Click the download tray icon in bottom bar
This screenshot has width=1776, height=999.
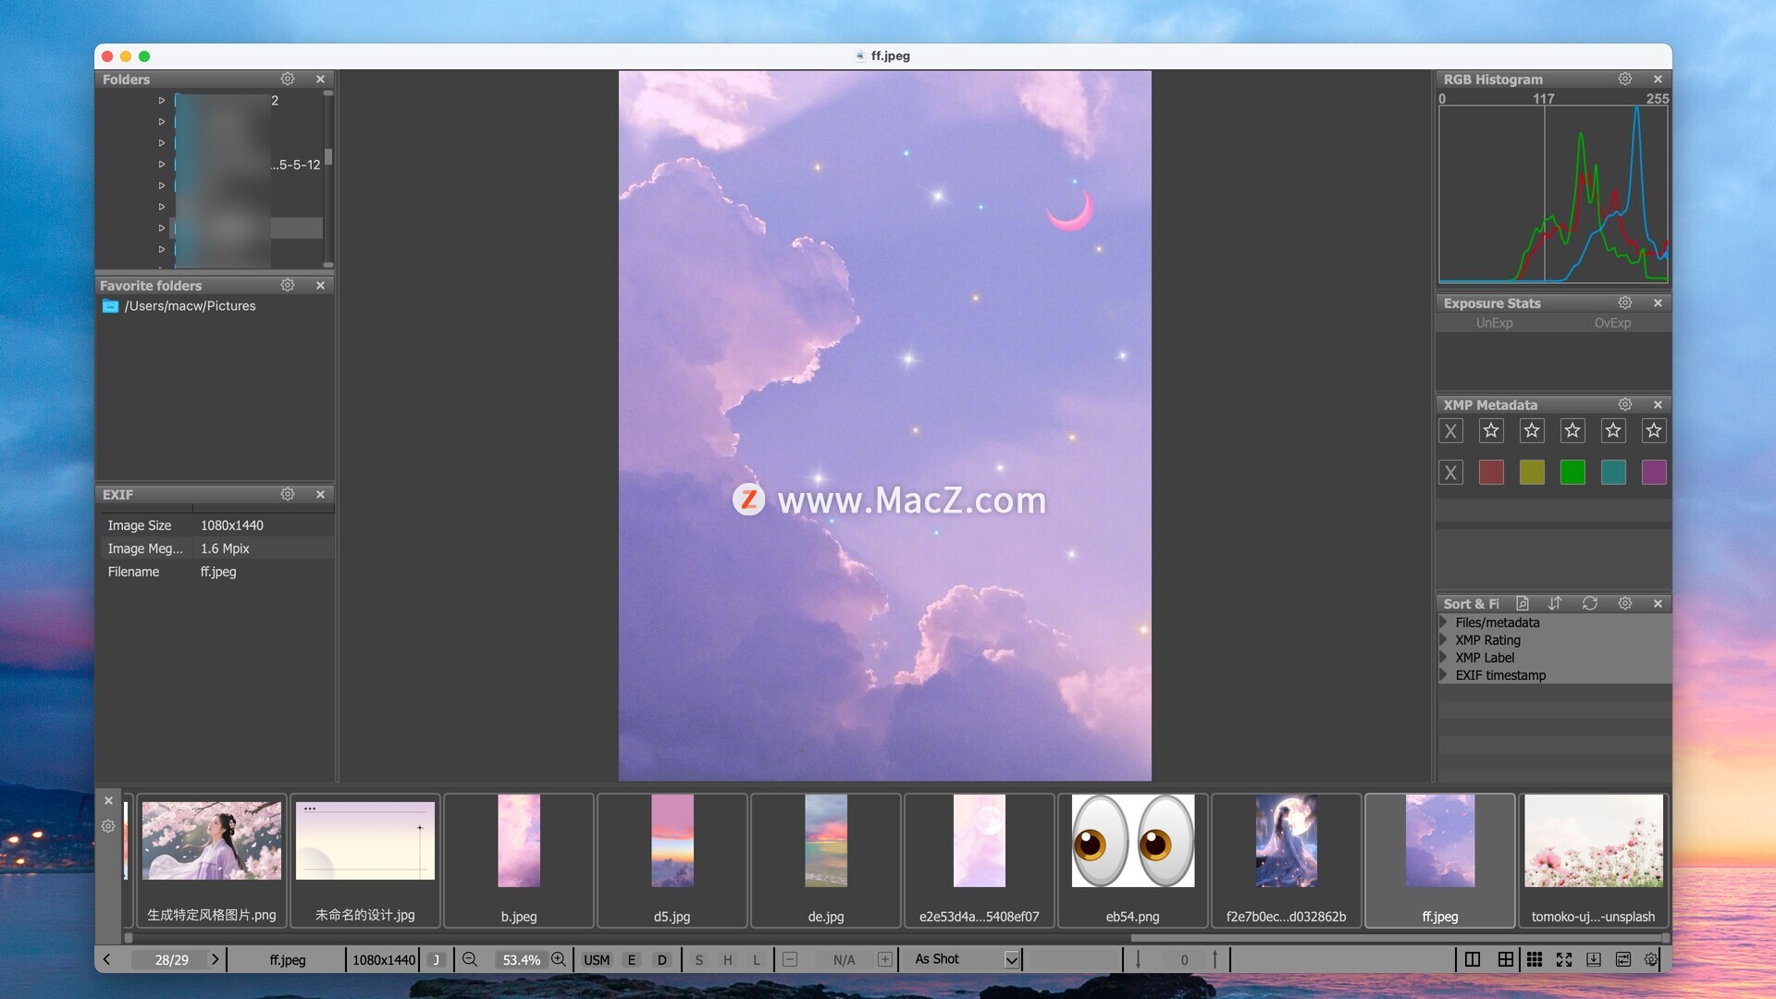(1594, 959)
